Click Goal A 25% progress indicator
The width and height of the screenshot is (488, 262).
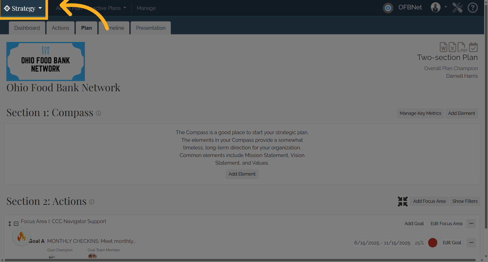(x=419, y=243)
